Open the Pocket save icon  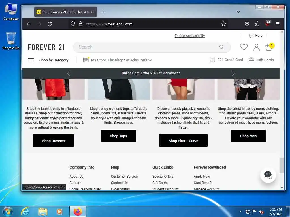[x=247, y=24]
